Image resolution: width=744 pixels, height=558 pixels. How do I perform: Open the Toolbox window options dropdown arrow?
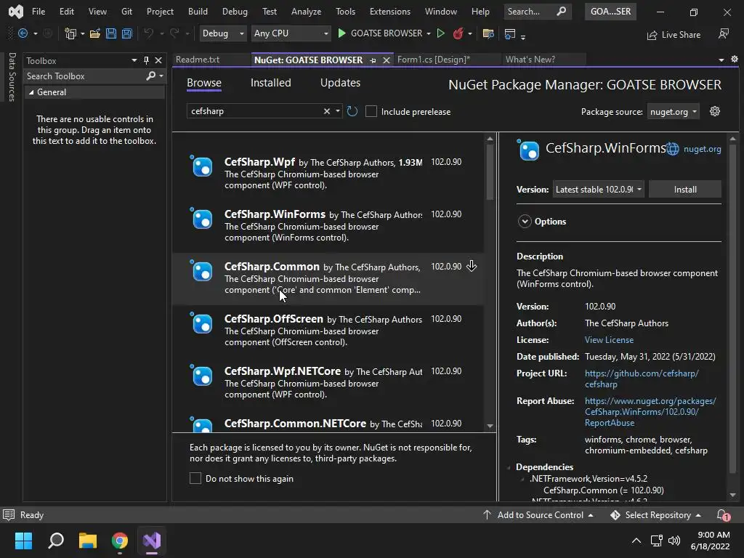point(134,60)
